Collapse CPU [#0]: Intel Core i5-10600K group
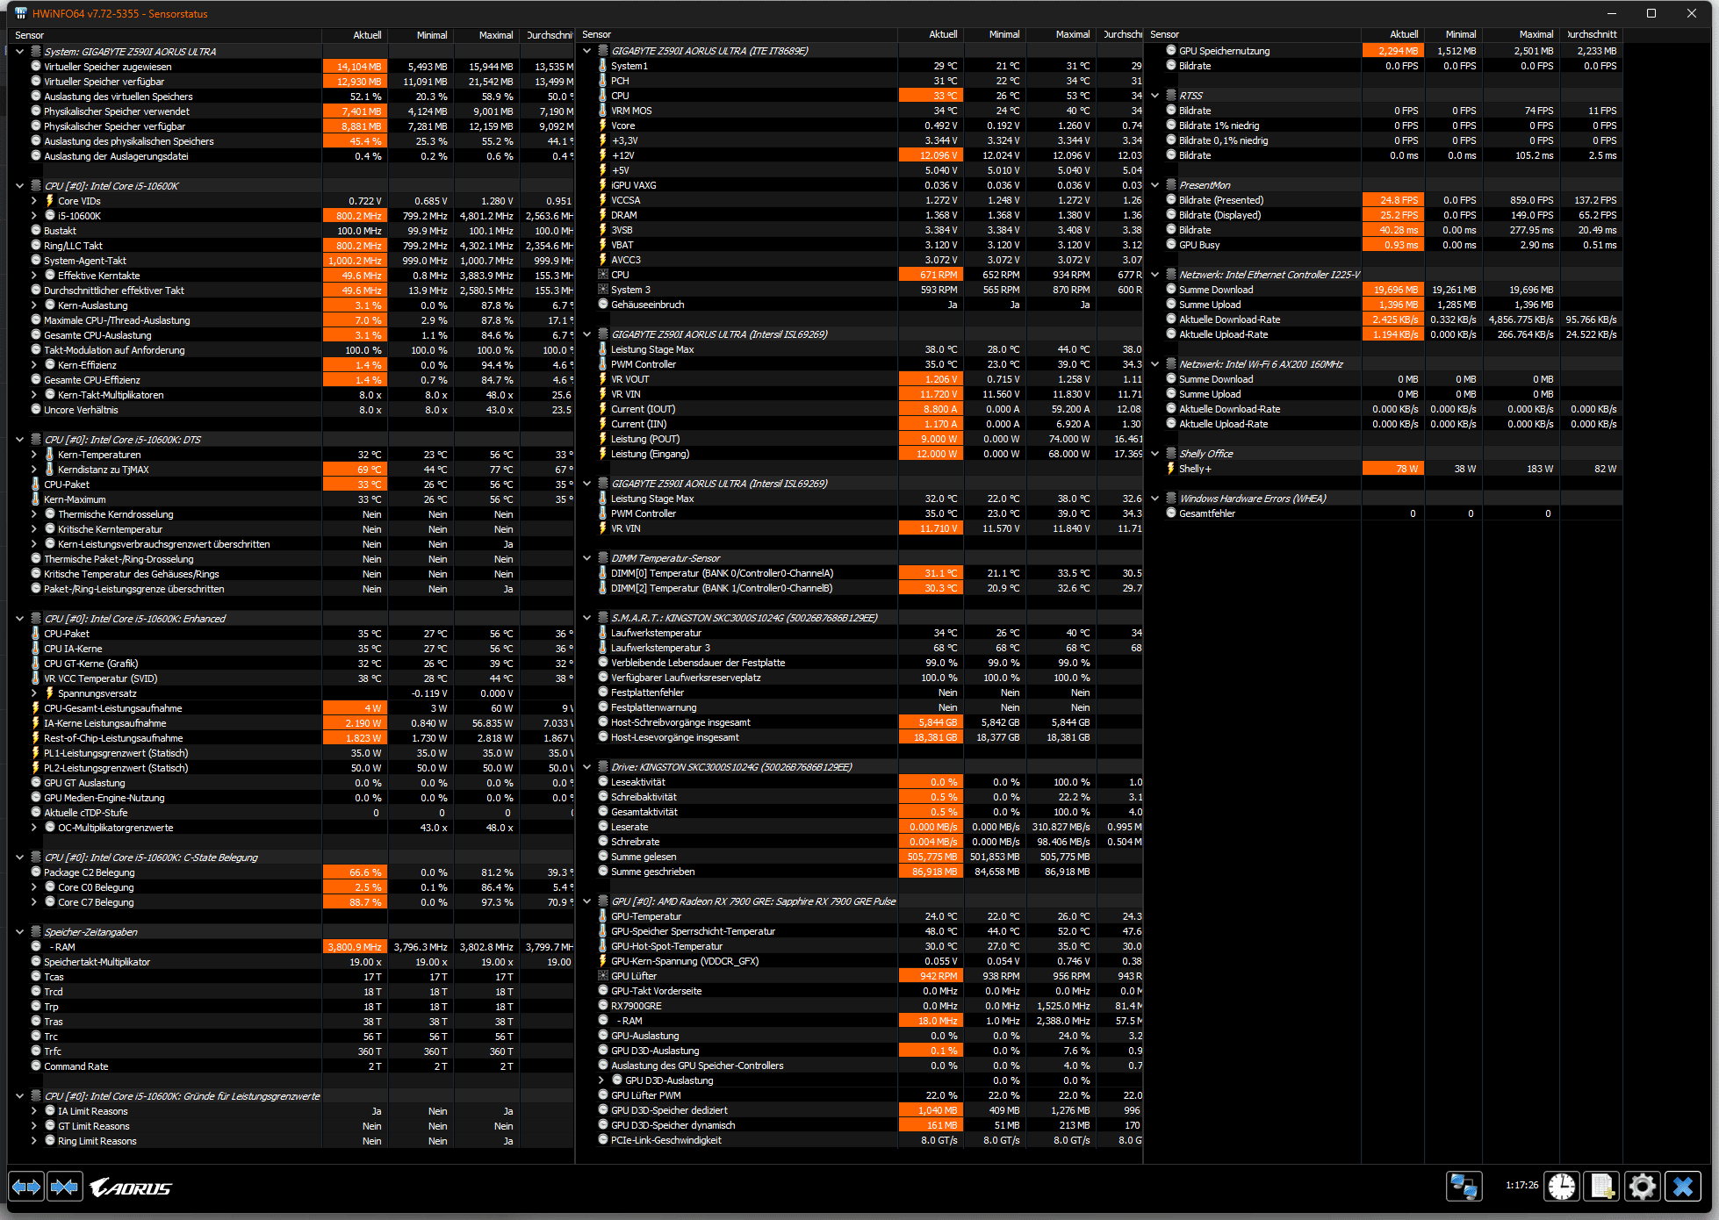 pos(19,185)
